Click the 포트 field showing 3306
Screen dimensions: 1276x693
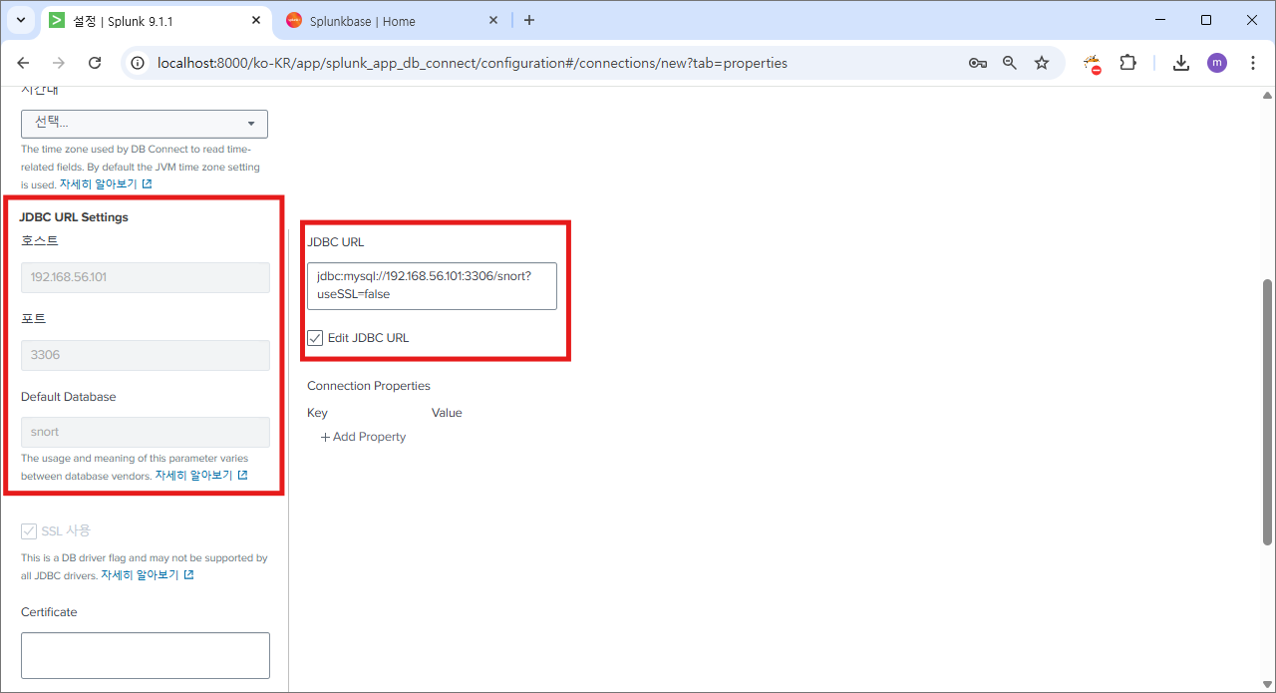pyautogui.click(x=146, y=355)
